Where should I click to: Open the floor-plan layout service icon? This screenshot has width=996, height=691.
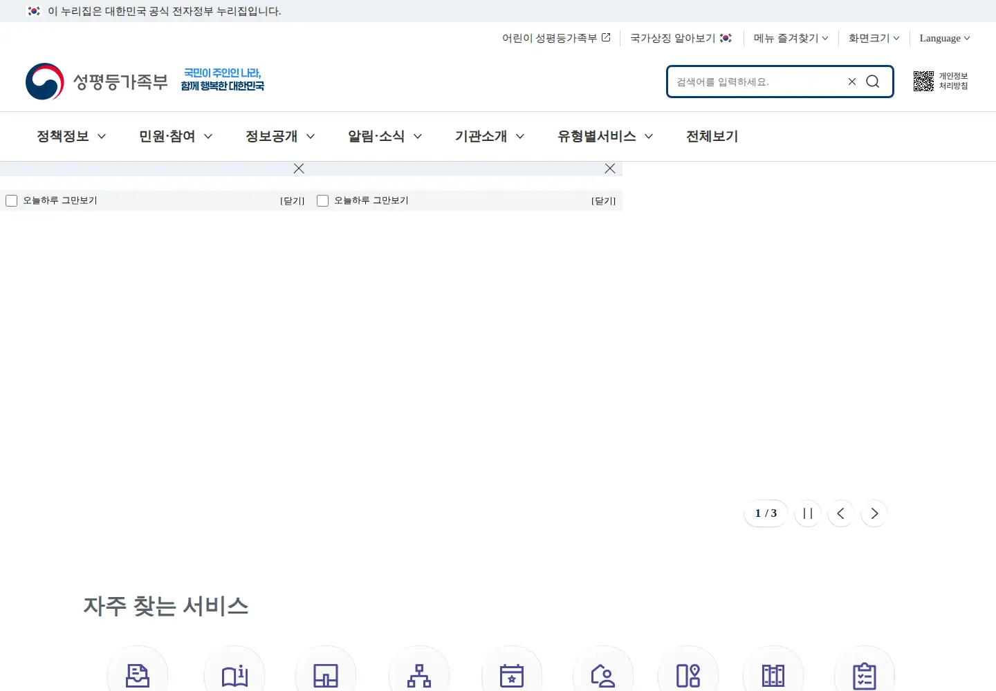pos(326,675)
